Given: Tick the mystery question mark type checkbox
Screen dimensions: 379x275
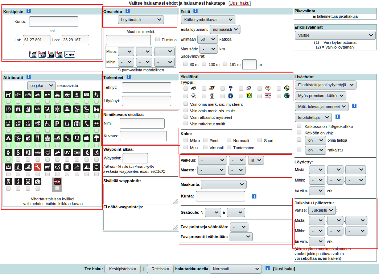Looking at the screenshot, I should (223, 88).
